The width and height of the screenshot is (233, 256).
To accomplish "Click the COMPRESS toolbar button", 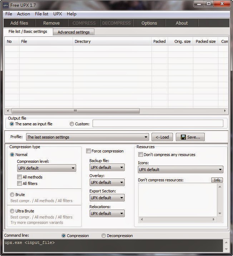I will tap(84, 23).
